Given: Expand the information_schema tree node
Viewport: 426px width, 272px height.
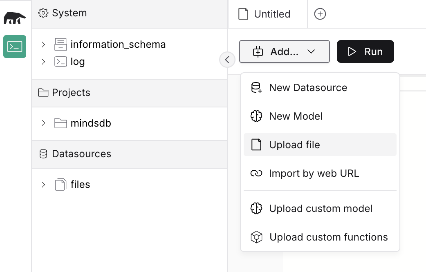Looking at the screenshot, I should pos(43,44).
